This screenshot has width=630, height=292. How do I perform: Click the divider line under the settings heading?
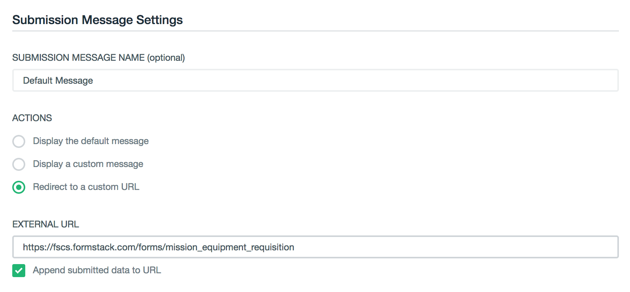point(315,31)
